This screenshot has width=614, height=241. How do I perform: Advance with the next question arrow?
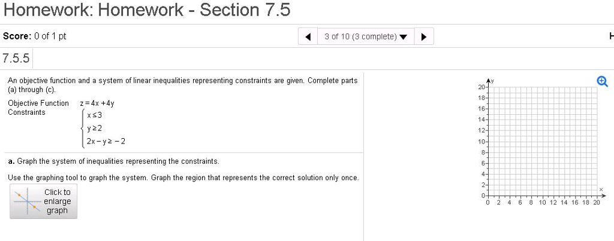[x=423, y=36]
